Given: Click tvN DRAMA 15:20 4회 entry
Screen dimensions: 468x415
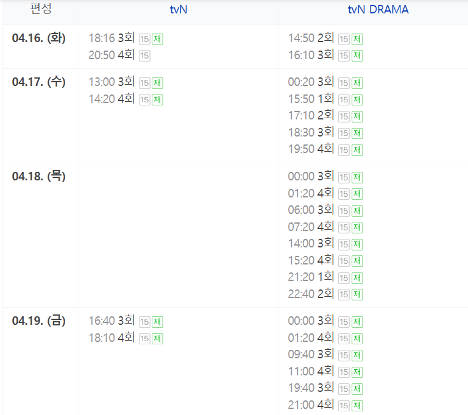Looking at the screenshot, I should (x=311, y=260).
